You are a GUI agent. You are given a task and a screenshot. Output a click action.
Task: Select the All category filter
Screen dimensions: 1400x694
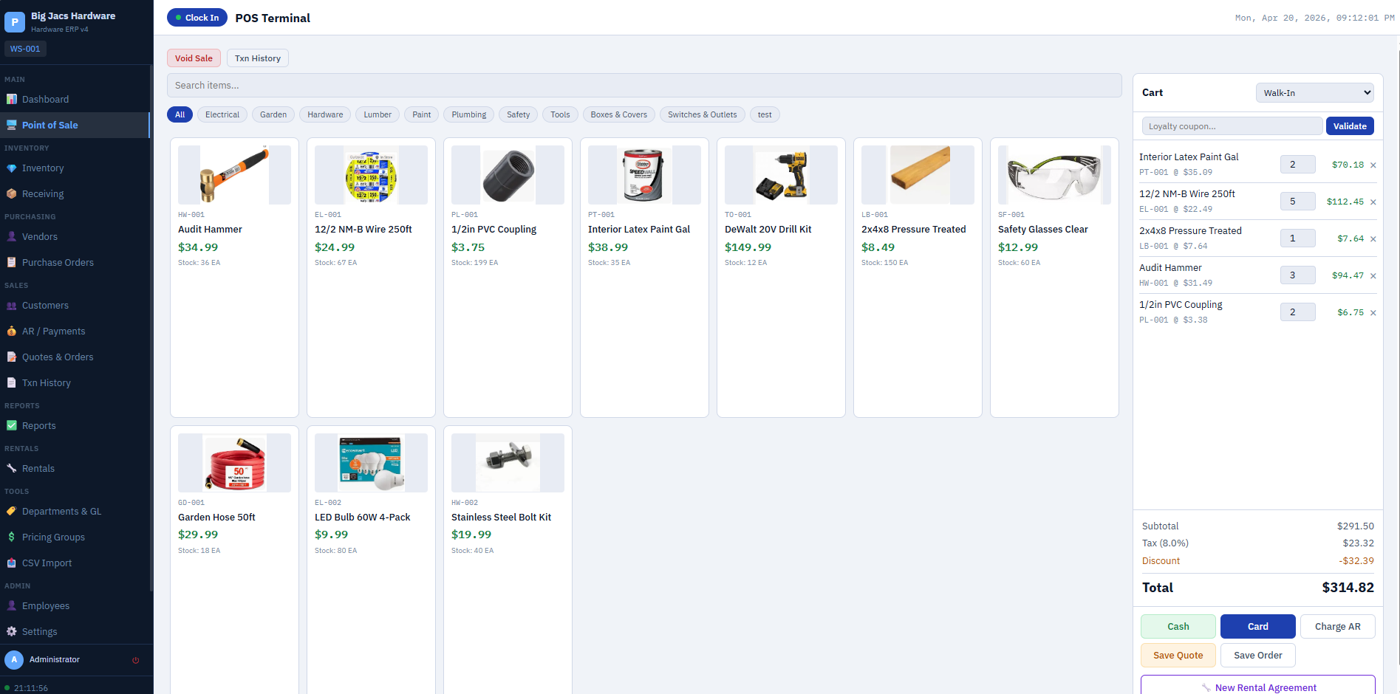180,114
